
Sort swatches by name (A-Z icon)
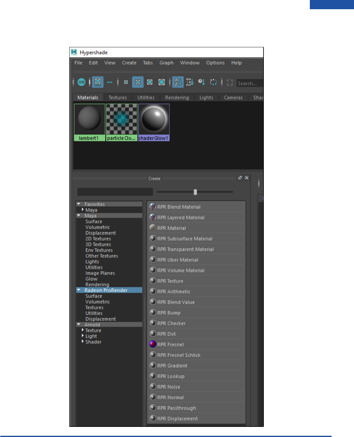(x=178, y=82)
